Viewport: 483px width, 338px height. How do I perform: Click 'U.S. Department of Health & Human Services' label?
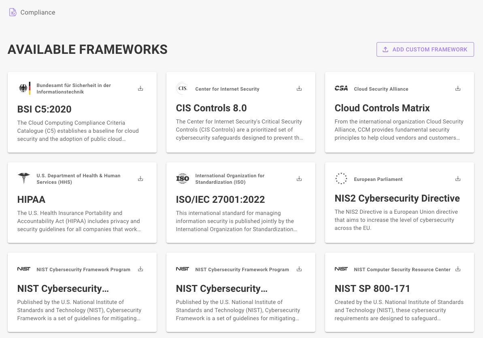79,179
